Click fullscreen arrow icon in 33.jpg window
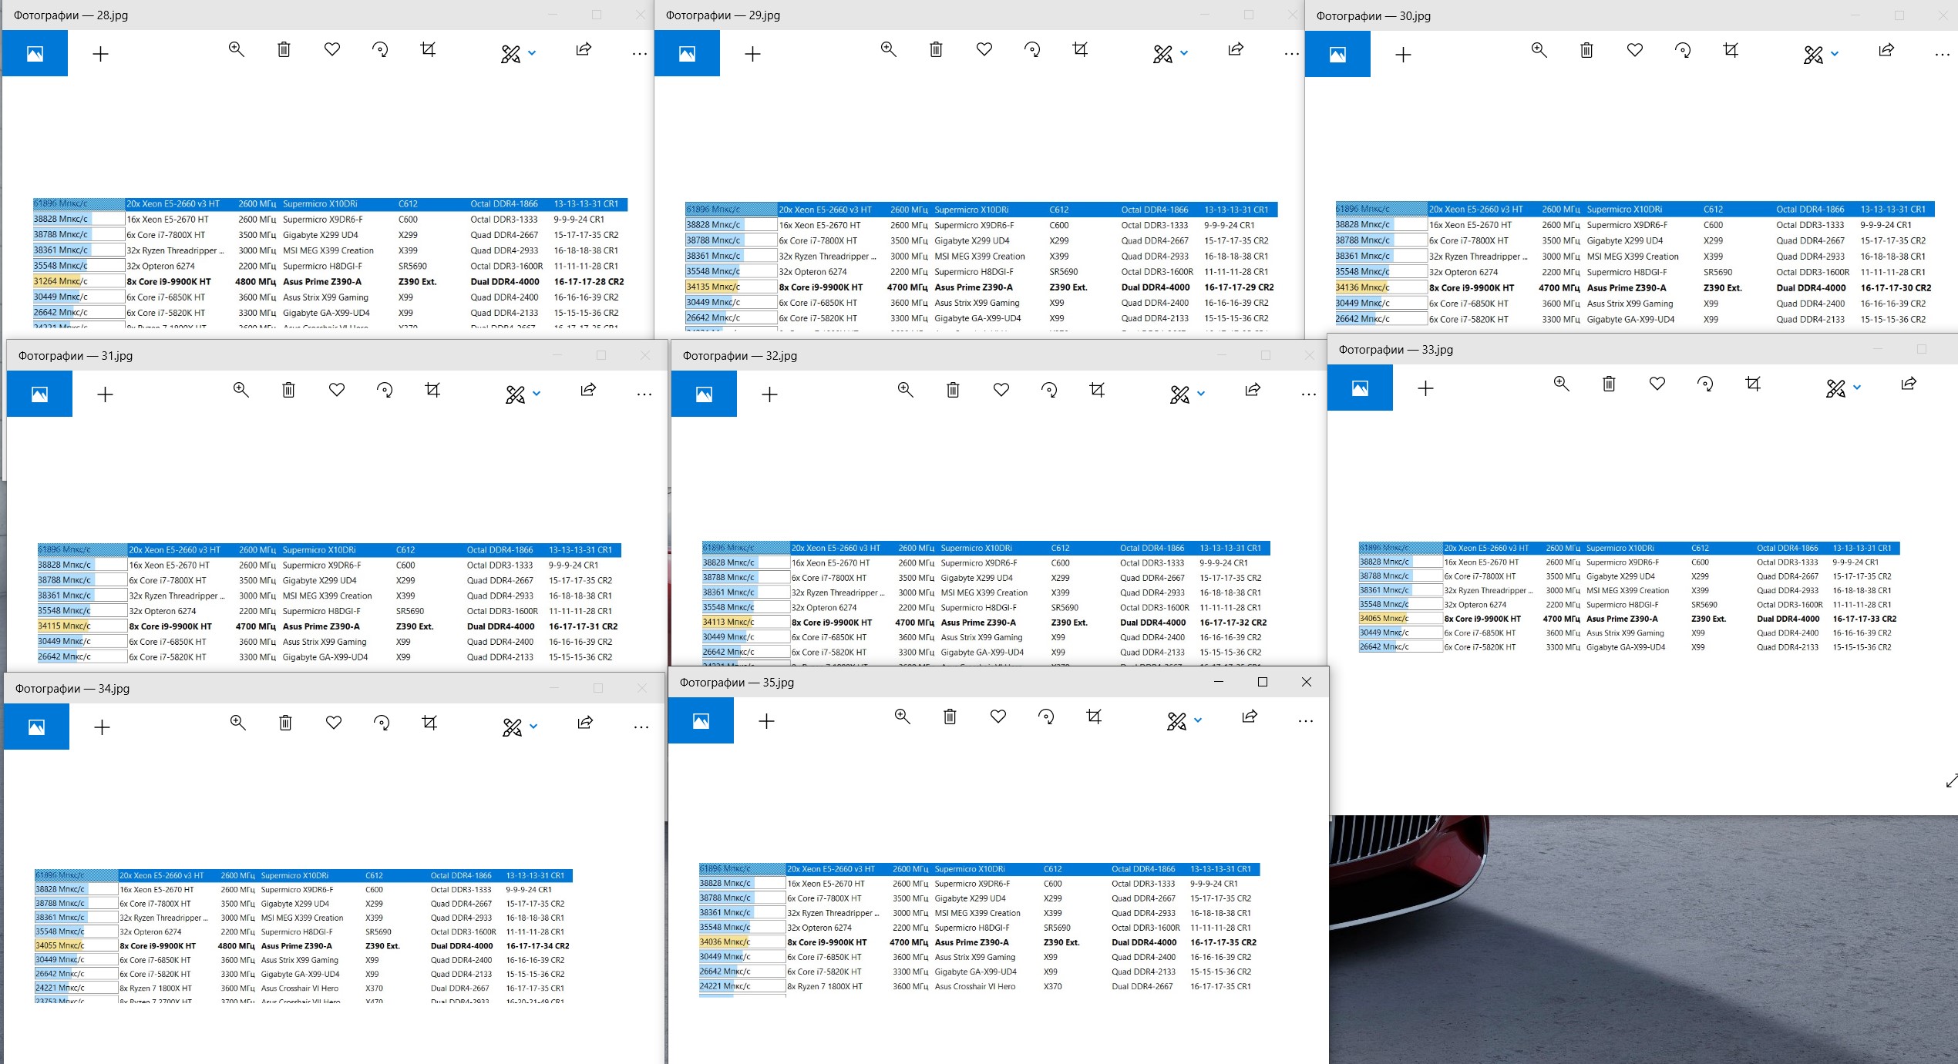The width and height of the screenshot is (1958, 1064). click(x=1951, y=781)
